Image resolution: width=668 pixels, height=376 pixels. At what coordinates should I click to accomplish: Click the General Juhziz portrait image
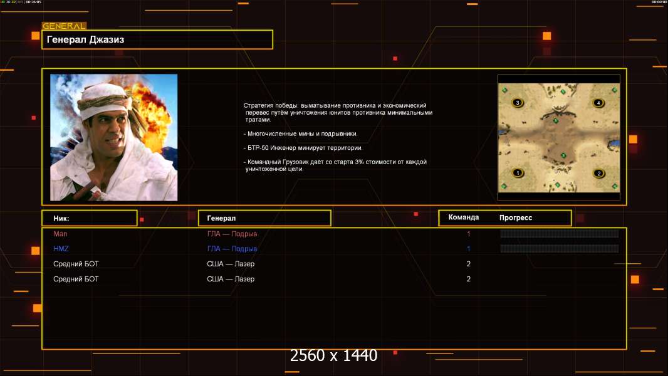coord(113,137)
